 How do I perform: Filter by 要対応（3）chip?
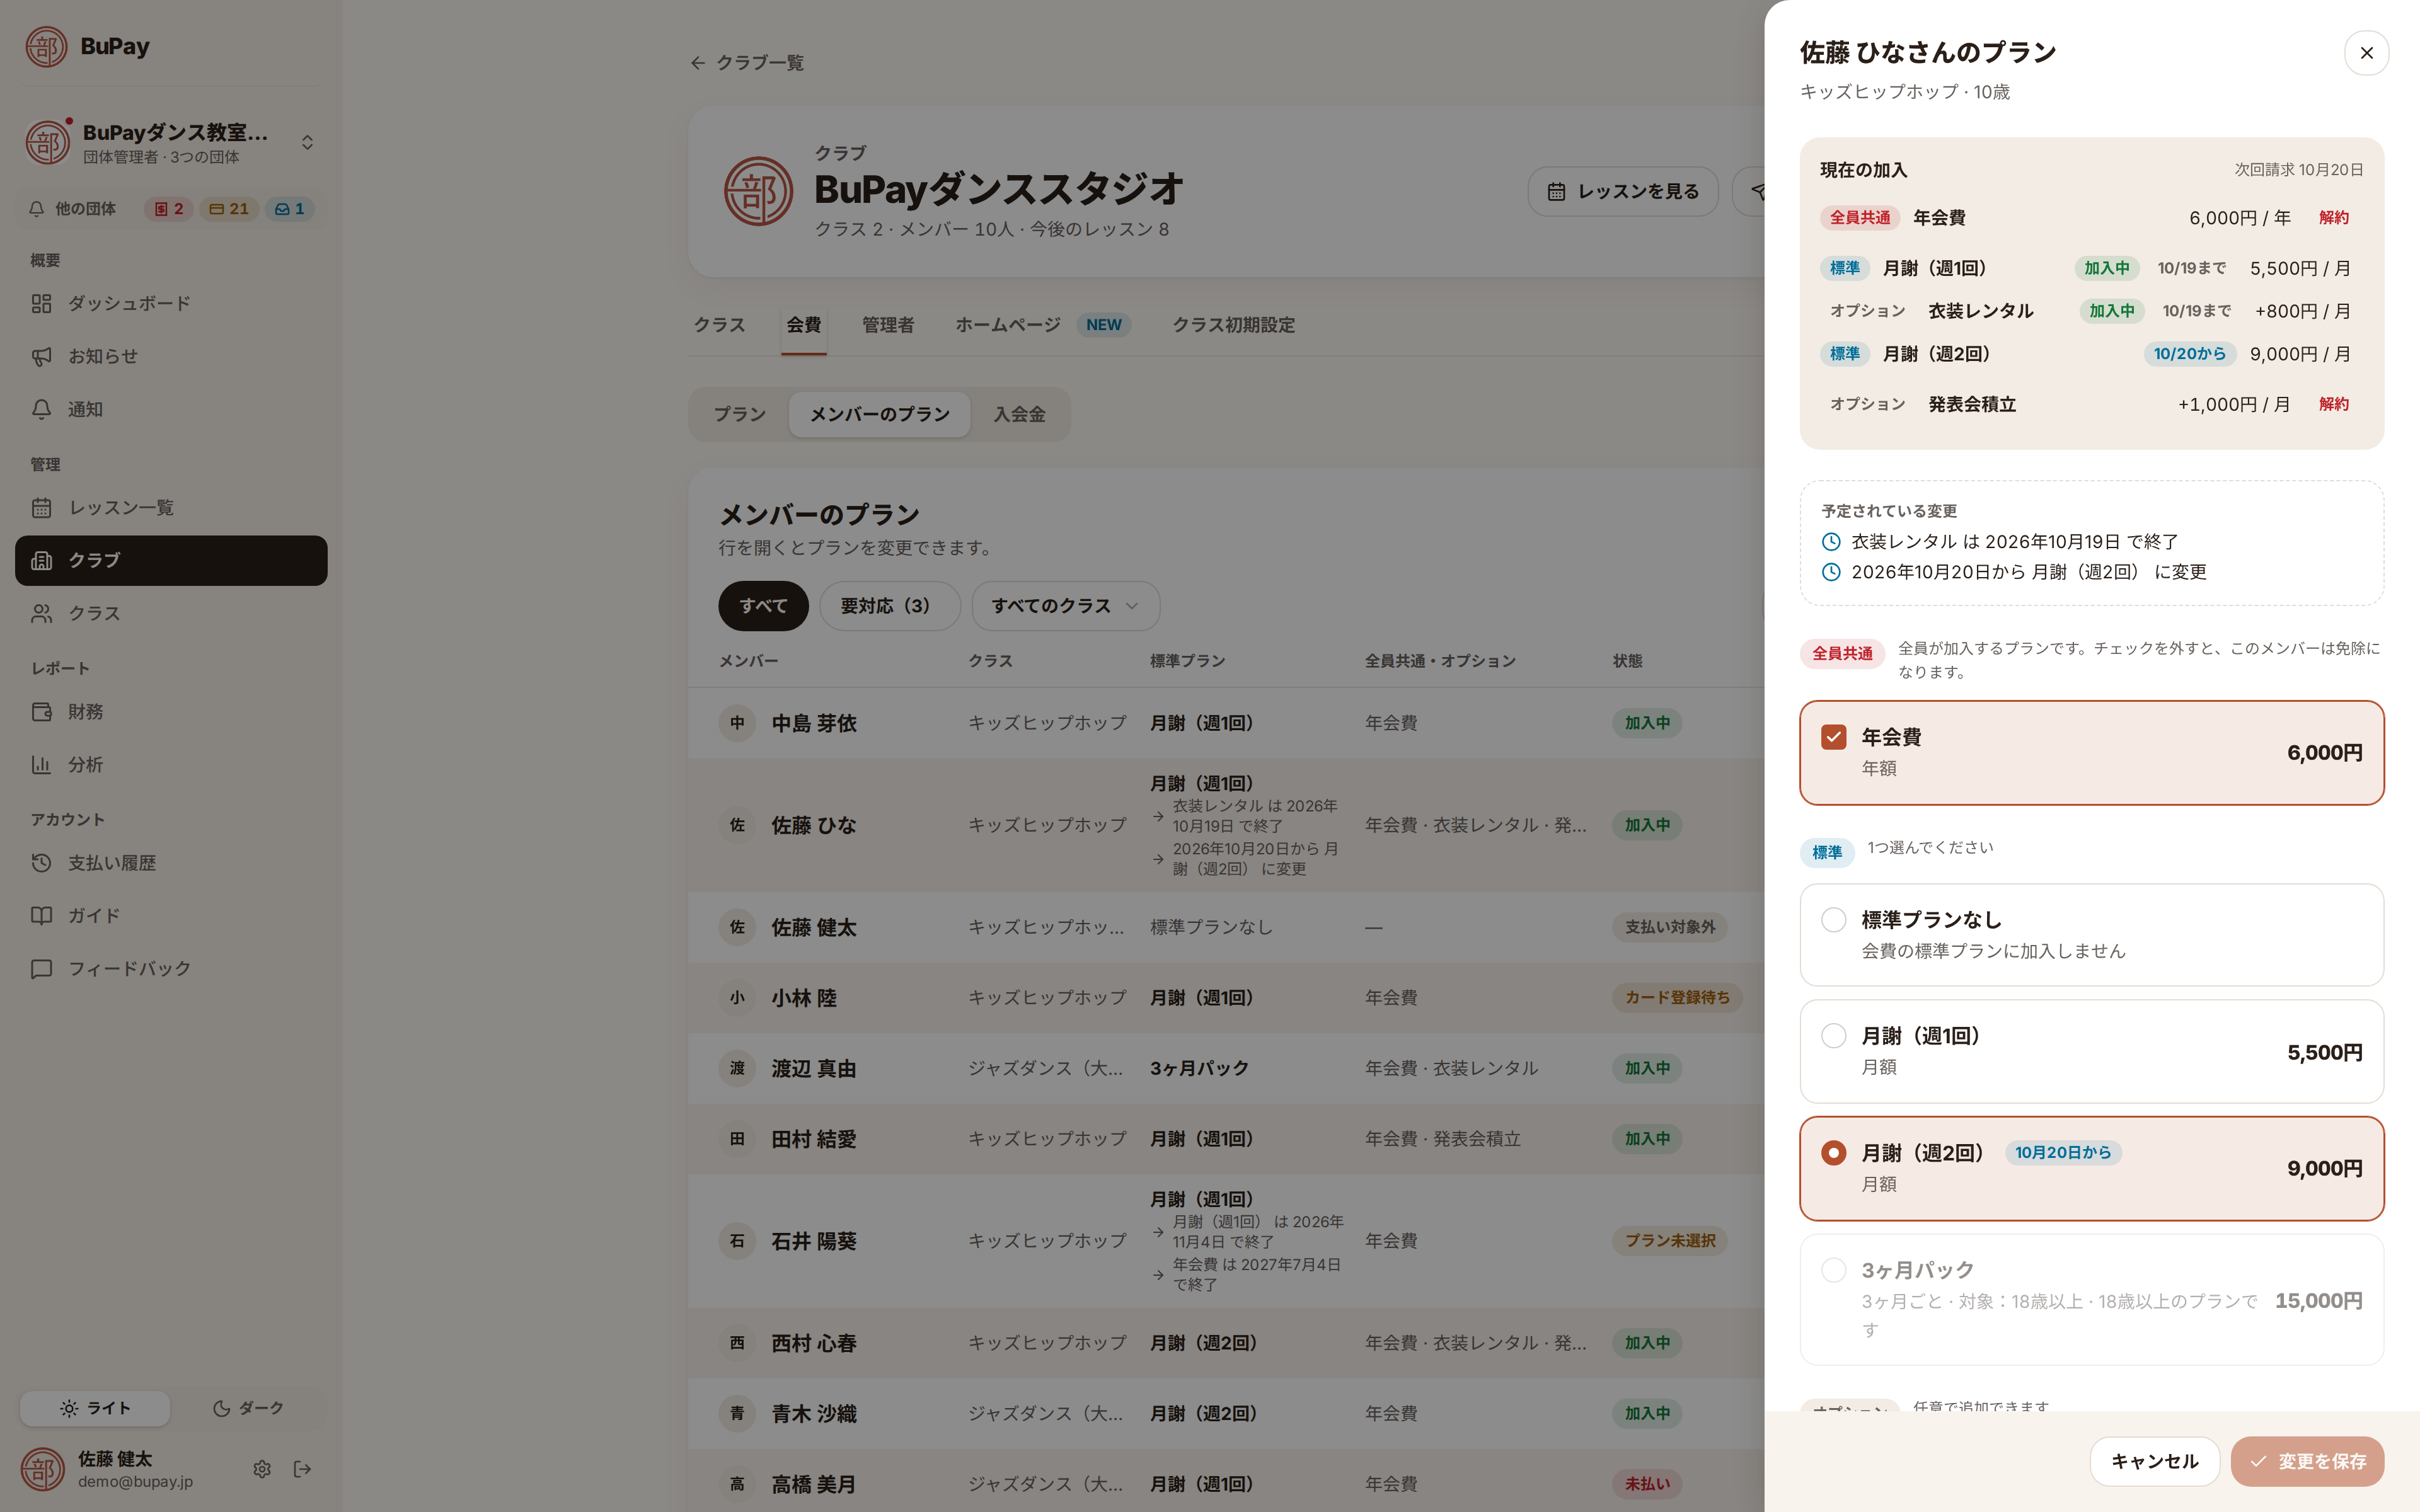(x=889, y=606)
